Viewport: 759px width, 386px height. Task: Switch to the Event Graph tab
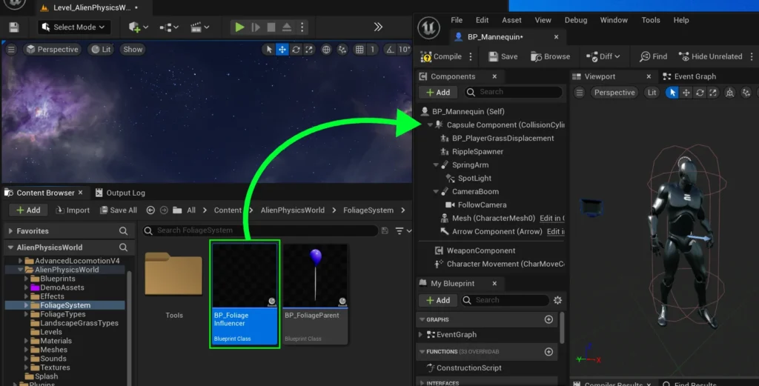pos(689,76)
